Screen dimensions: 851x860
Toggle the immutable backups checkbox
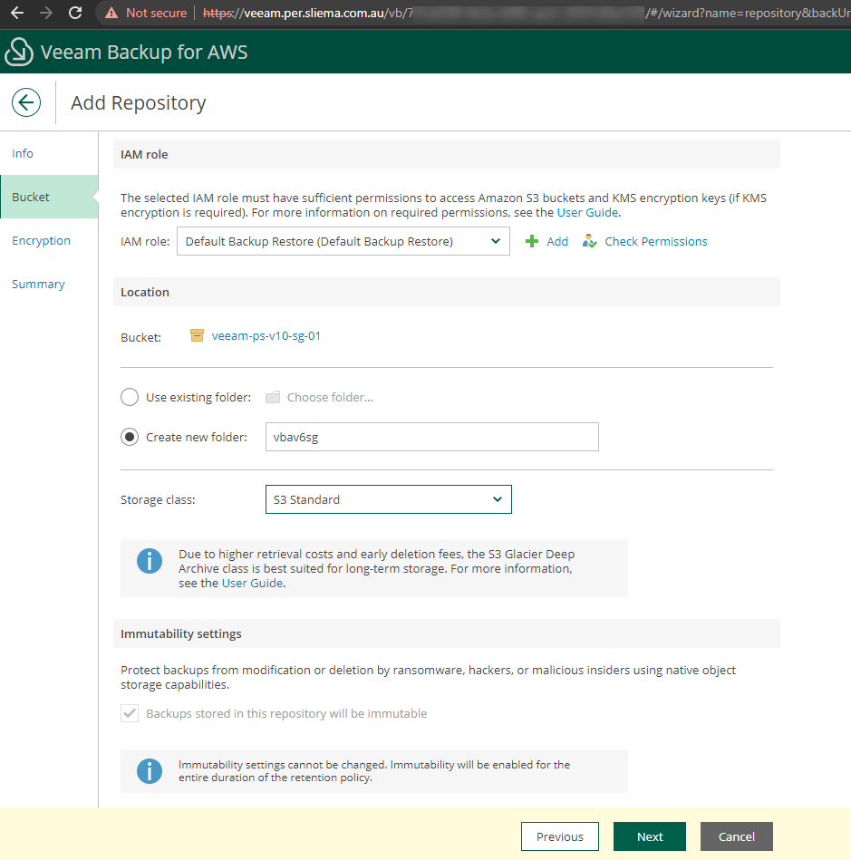pyautogui.click(x=130, y=713)
